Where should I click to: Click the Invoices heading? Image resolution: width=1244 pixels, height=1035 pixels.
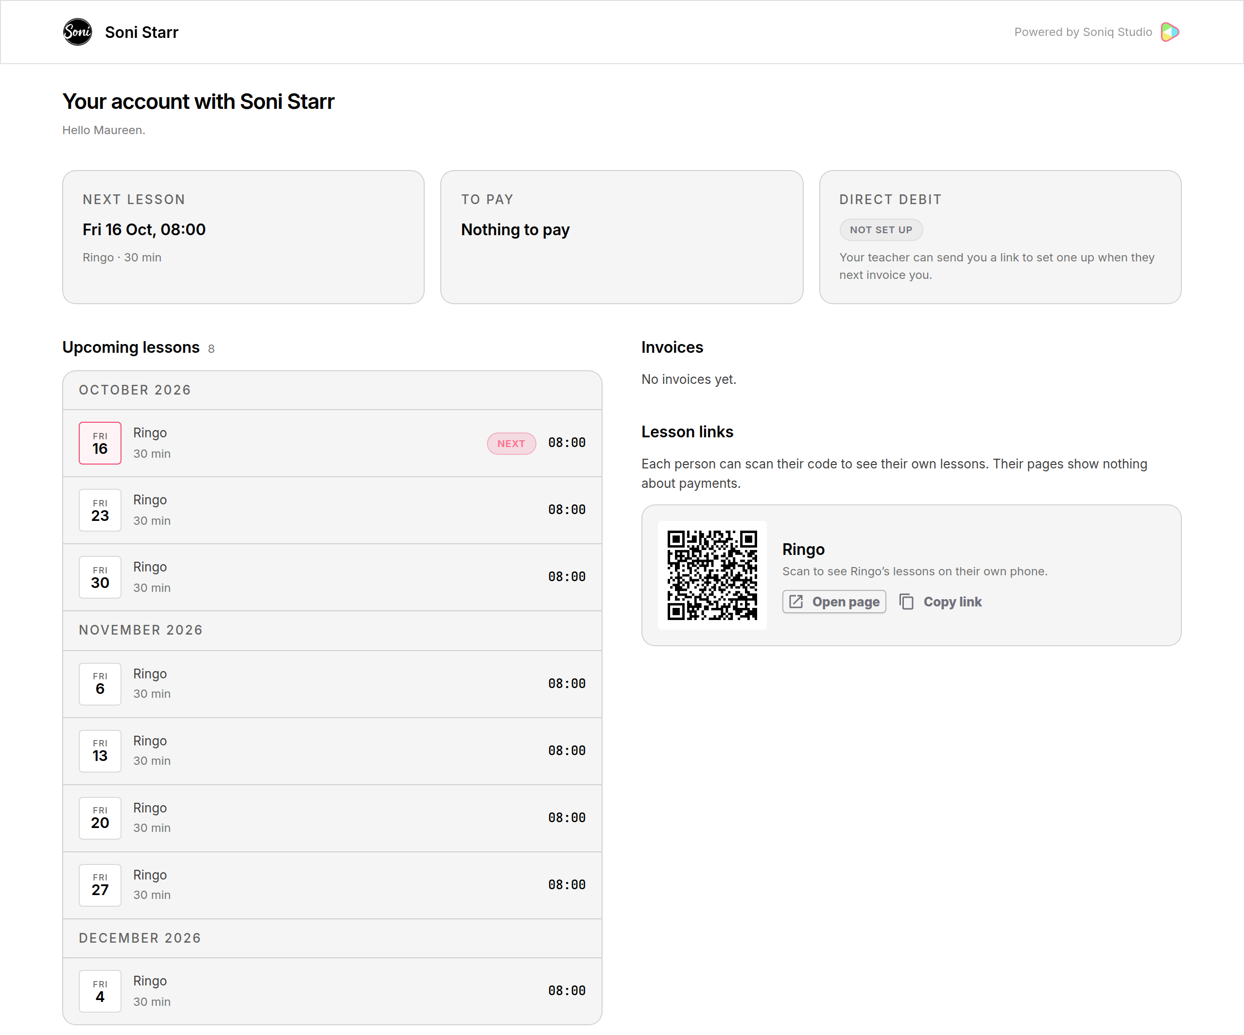pos(673,347)
